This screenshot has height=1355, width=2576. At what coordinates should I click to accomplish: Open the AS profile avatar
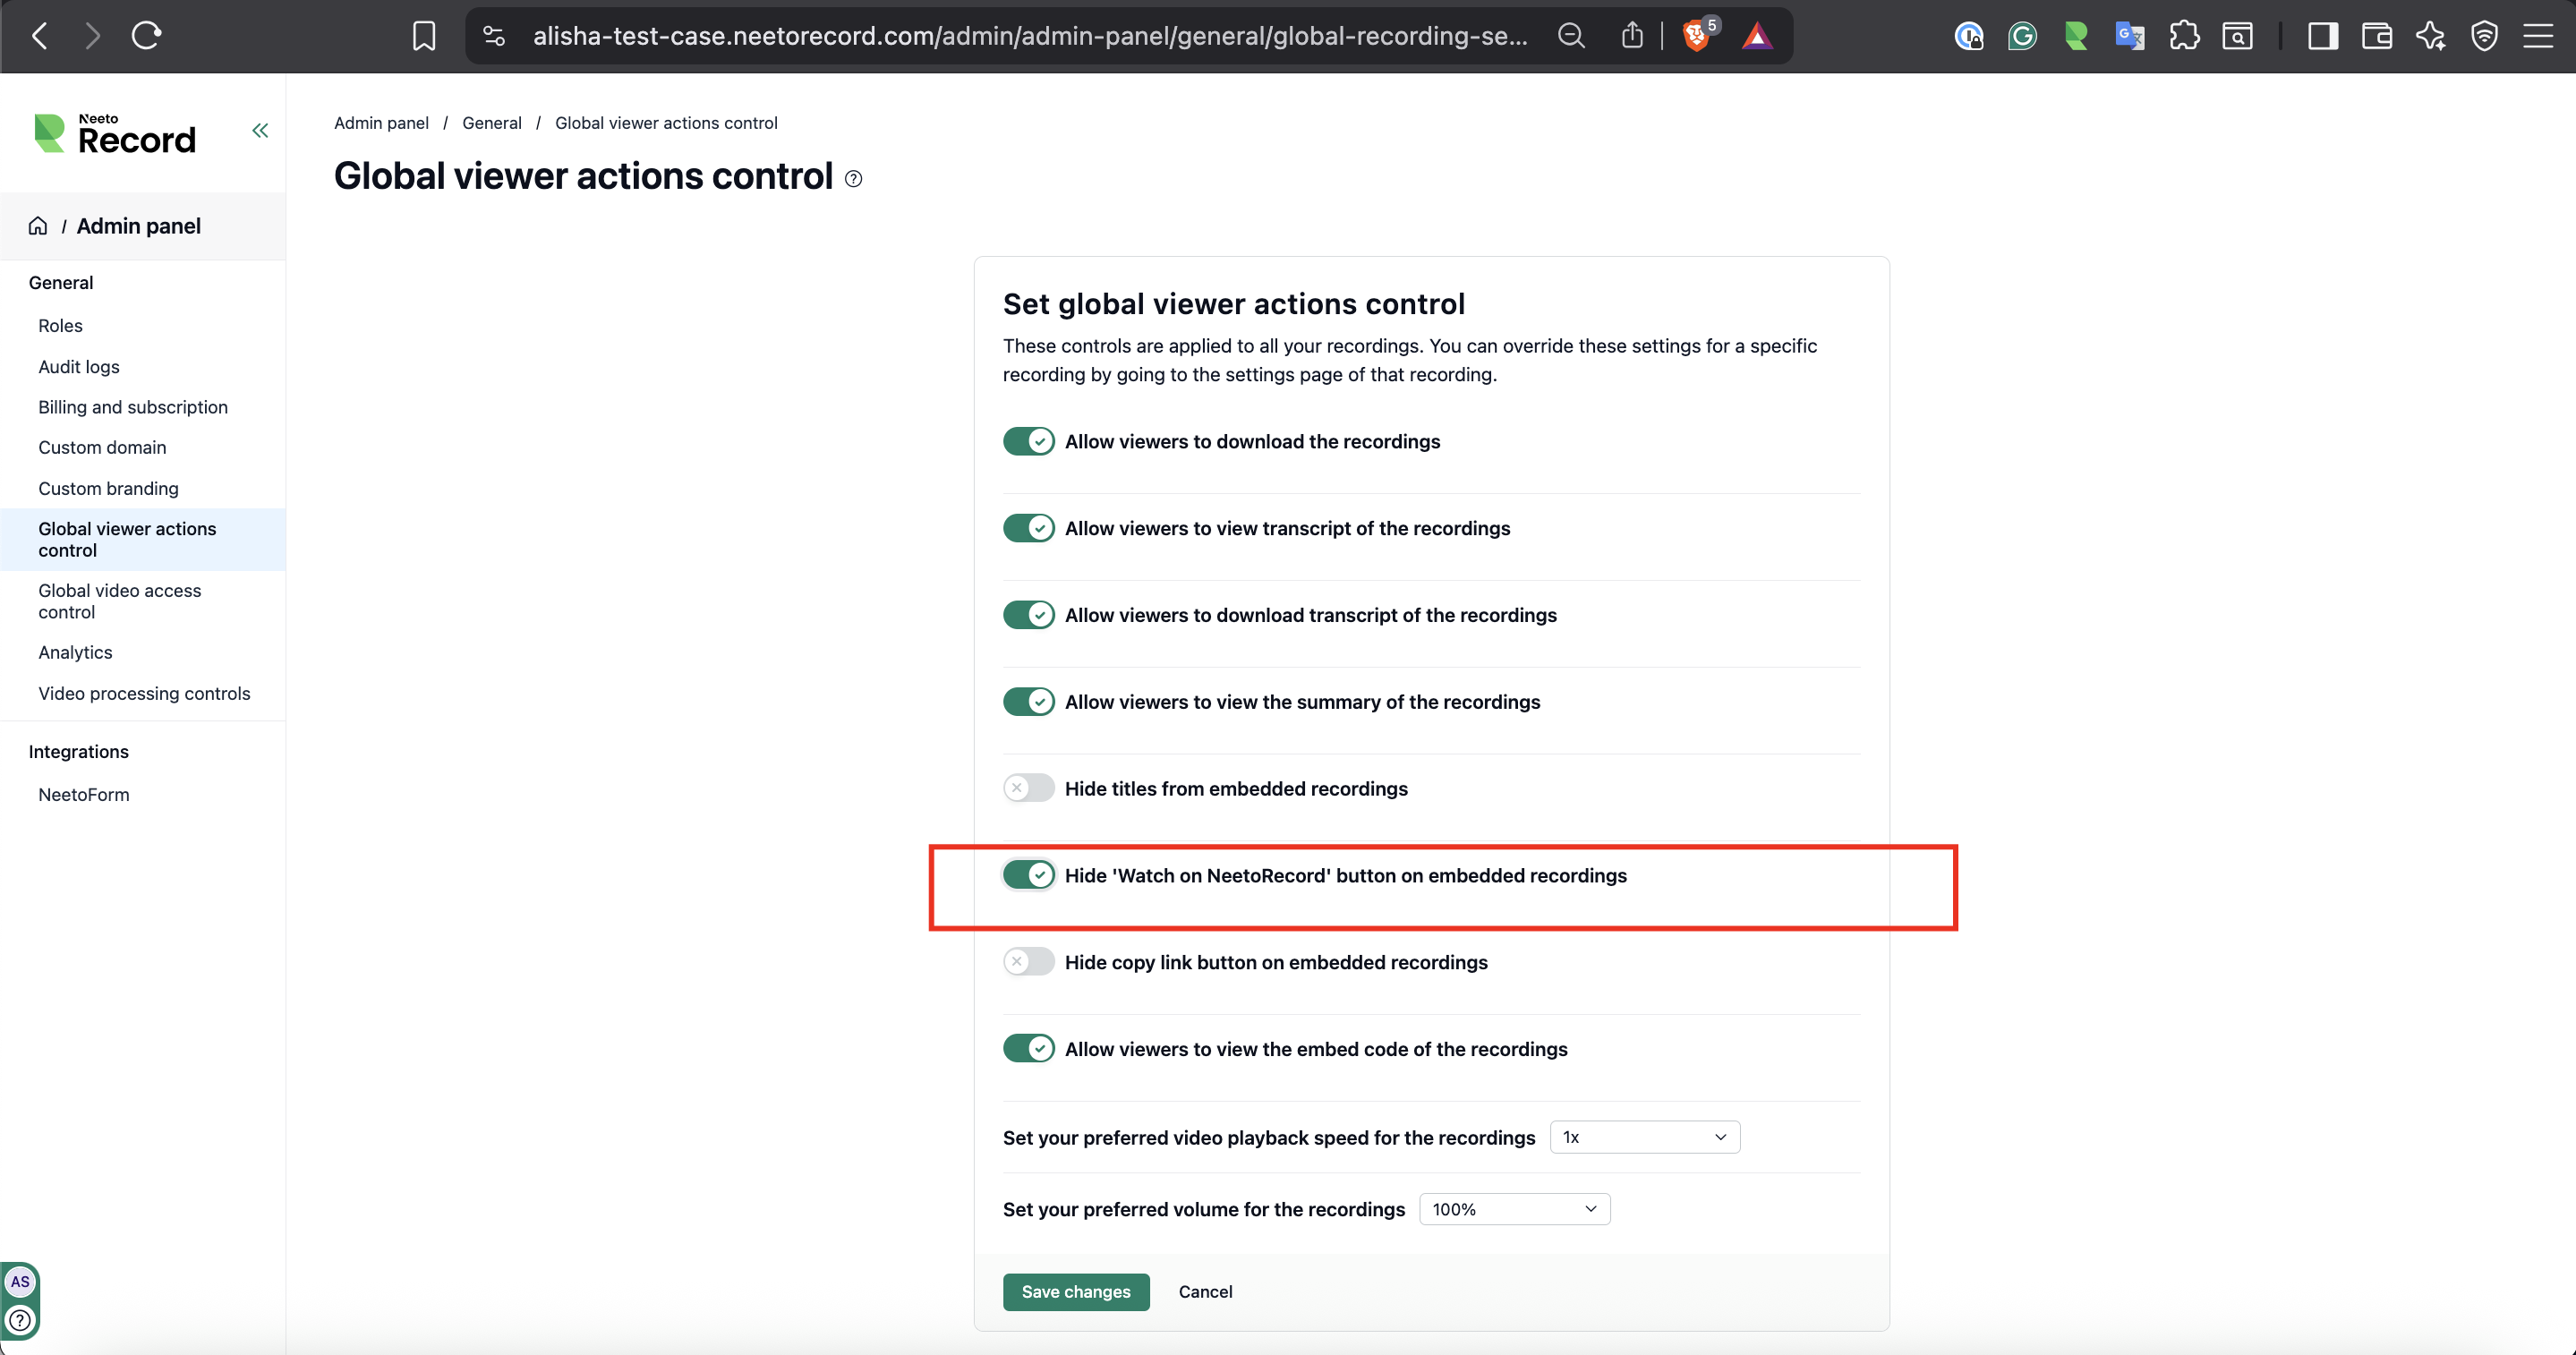point(20,1282)
